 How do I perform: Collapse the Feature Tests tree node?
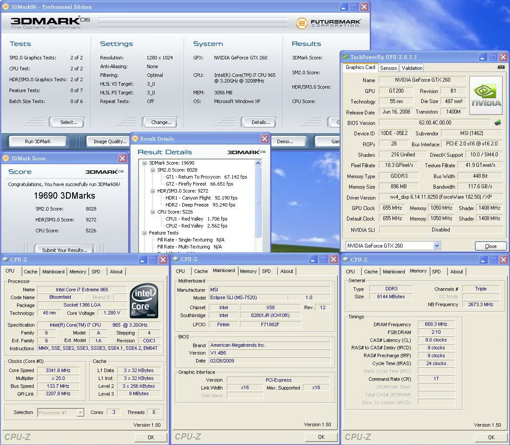pos(144,233)
